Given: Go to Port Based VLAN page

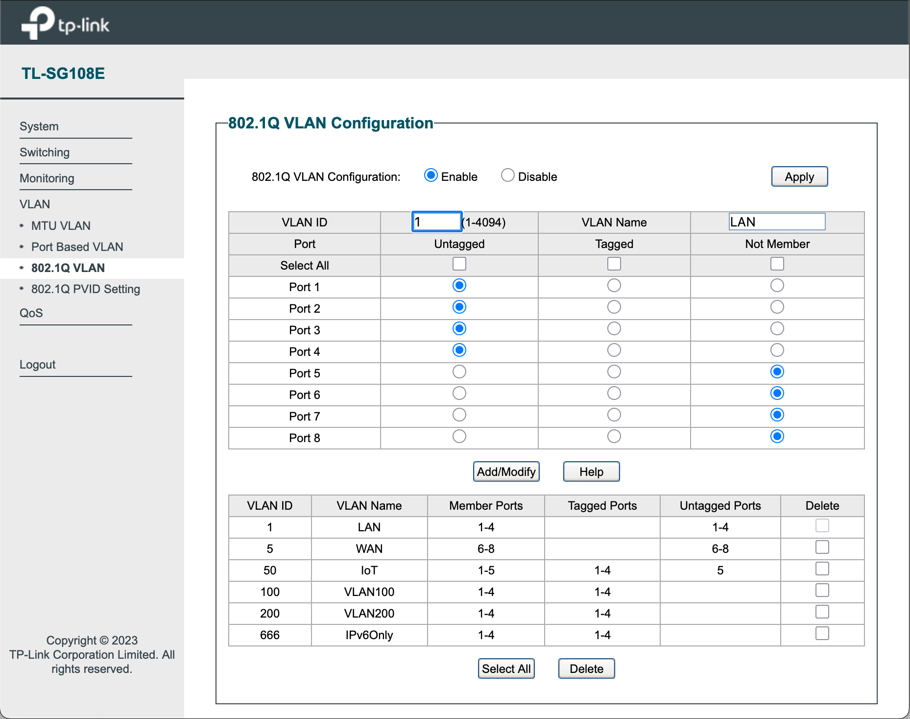Looking at the screenshot, I should click(77, 247).
